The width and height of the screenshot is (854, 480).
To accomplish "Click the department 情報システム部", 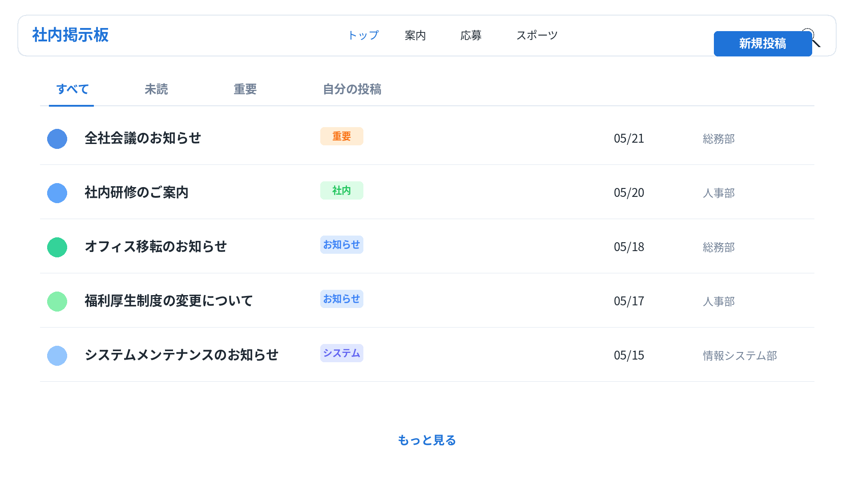I will pos(740,356).
